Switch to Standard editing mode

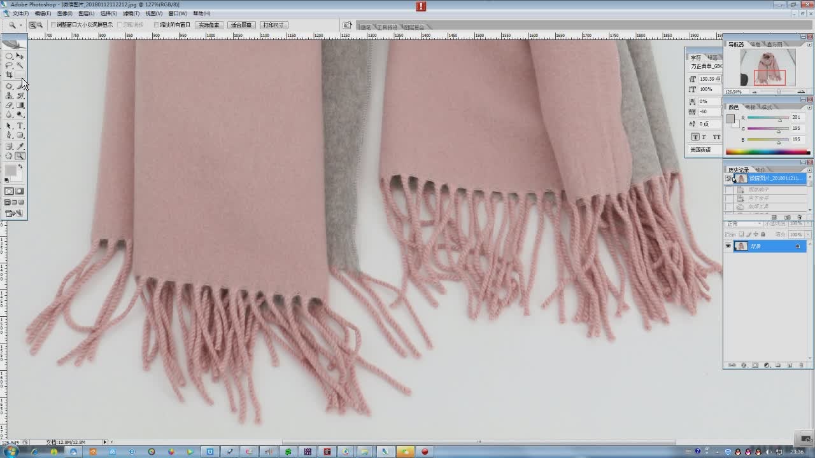click(9, 191)
